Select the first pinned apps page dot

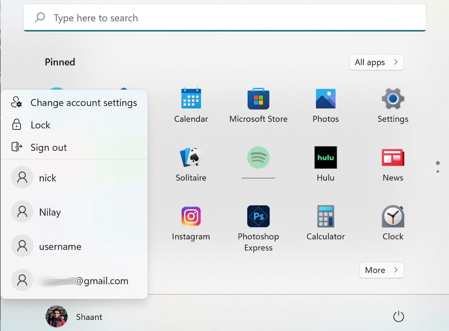[x=438, y=163]
